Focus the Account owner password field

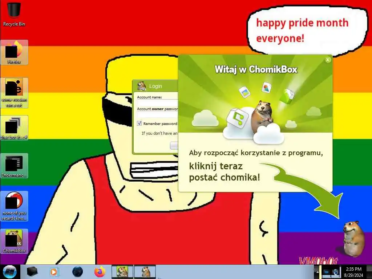158,115
